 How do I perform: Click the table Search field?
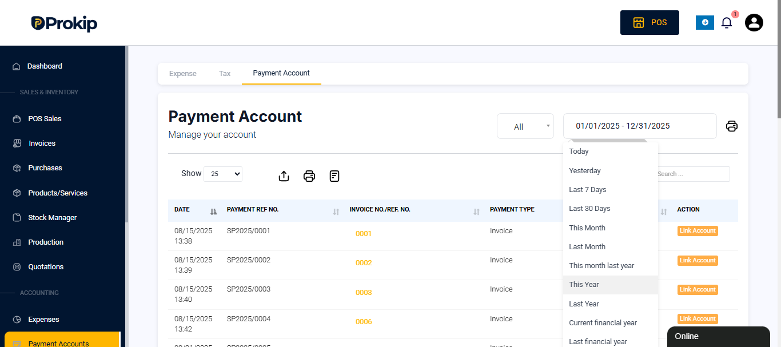[692, 174]
